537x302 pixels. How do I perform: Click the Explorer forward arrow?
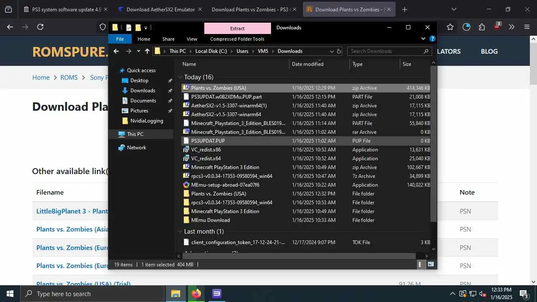129,51
